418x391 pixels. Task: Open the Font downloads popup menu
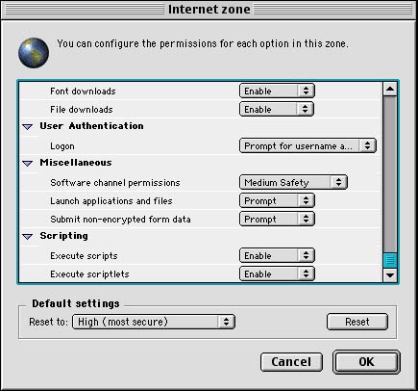(x=277, y=91)
